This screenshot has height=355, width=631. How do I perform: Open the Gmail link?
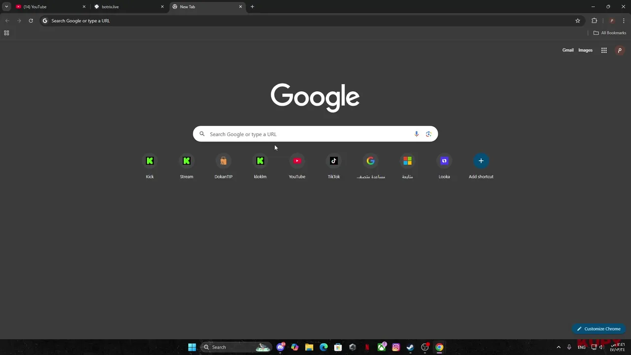[x=568, y=50]
